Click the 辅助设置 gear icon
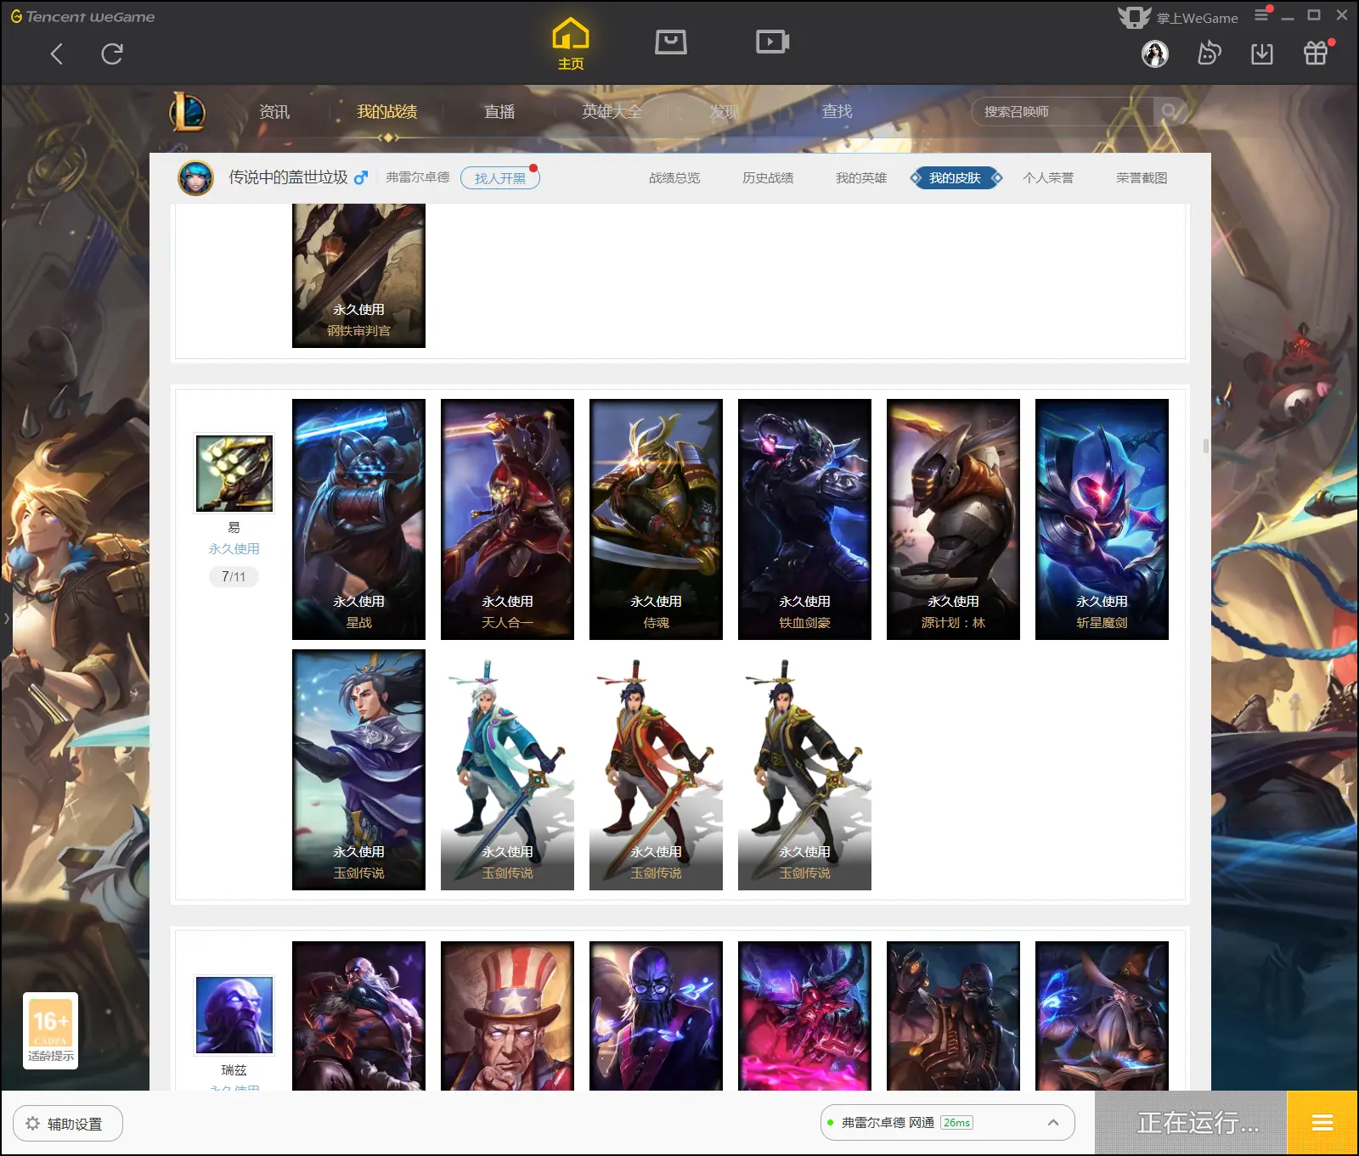Screen dimensions: 1359x1156 (x=33, y=1123)
